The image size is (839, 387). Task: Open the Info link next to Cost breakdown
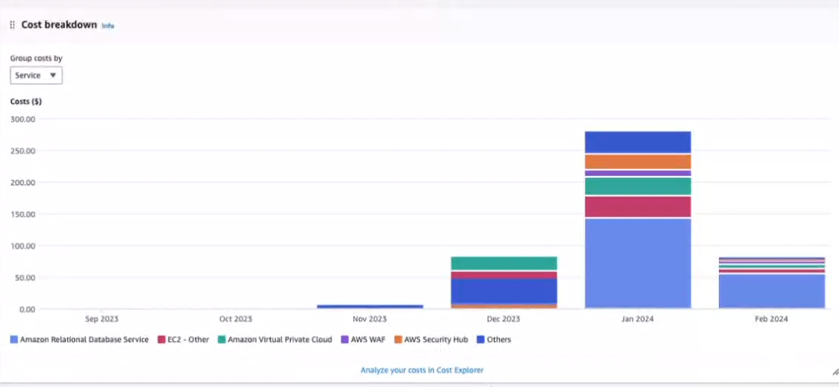[x=107, y=26]
